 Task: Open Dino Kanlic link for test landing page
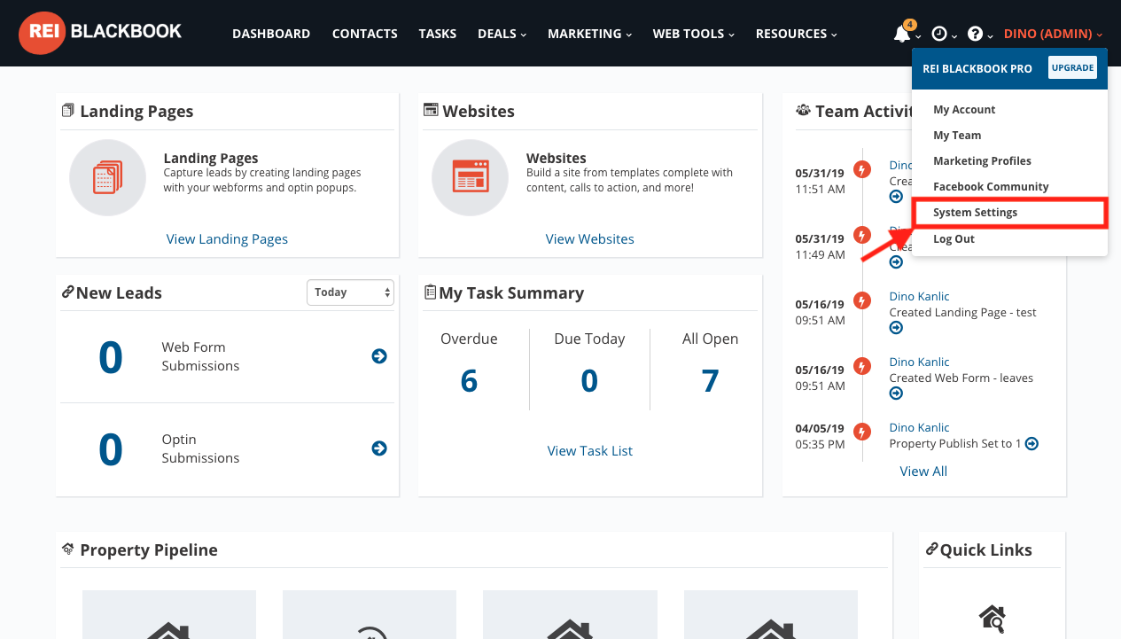tap(919, 296)
